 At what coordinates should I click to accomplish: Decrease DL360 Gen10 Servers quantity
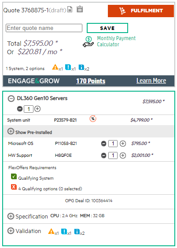tap(20, 109)
